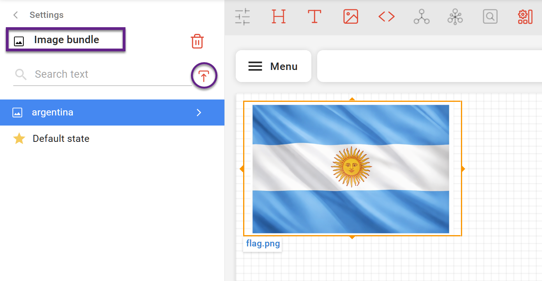
Task: Click the gear with chart icon
Action: pyautogui.click(x=525, y=17)
